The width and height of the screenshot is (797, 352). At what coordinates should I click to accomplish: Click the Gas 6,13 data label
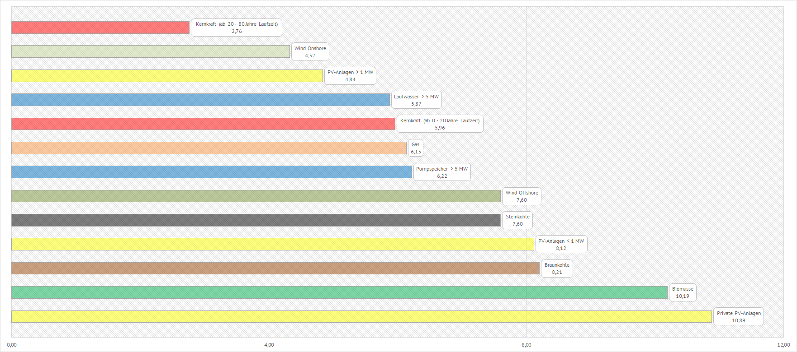tap(416, 148)
